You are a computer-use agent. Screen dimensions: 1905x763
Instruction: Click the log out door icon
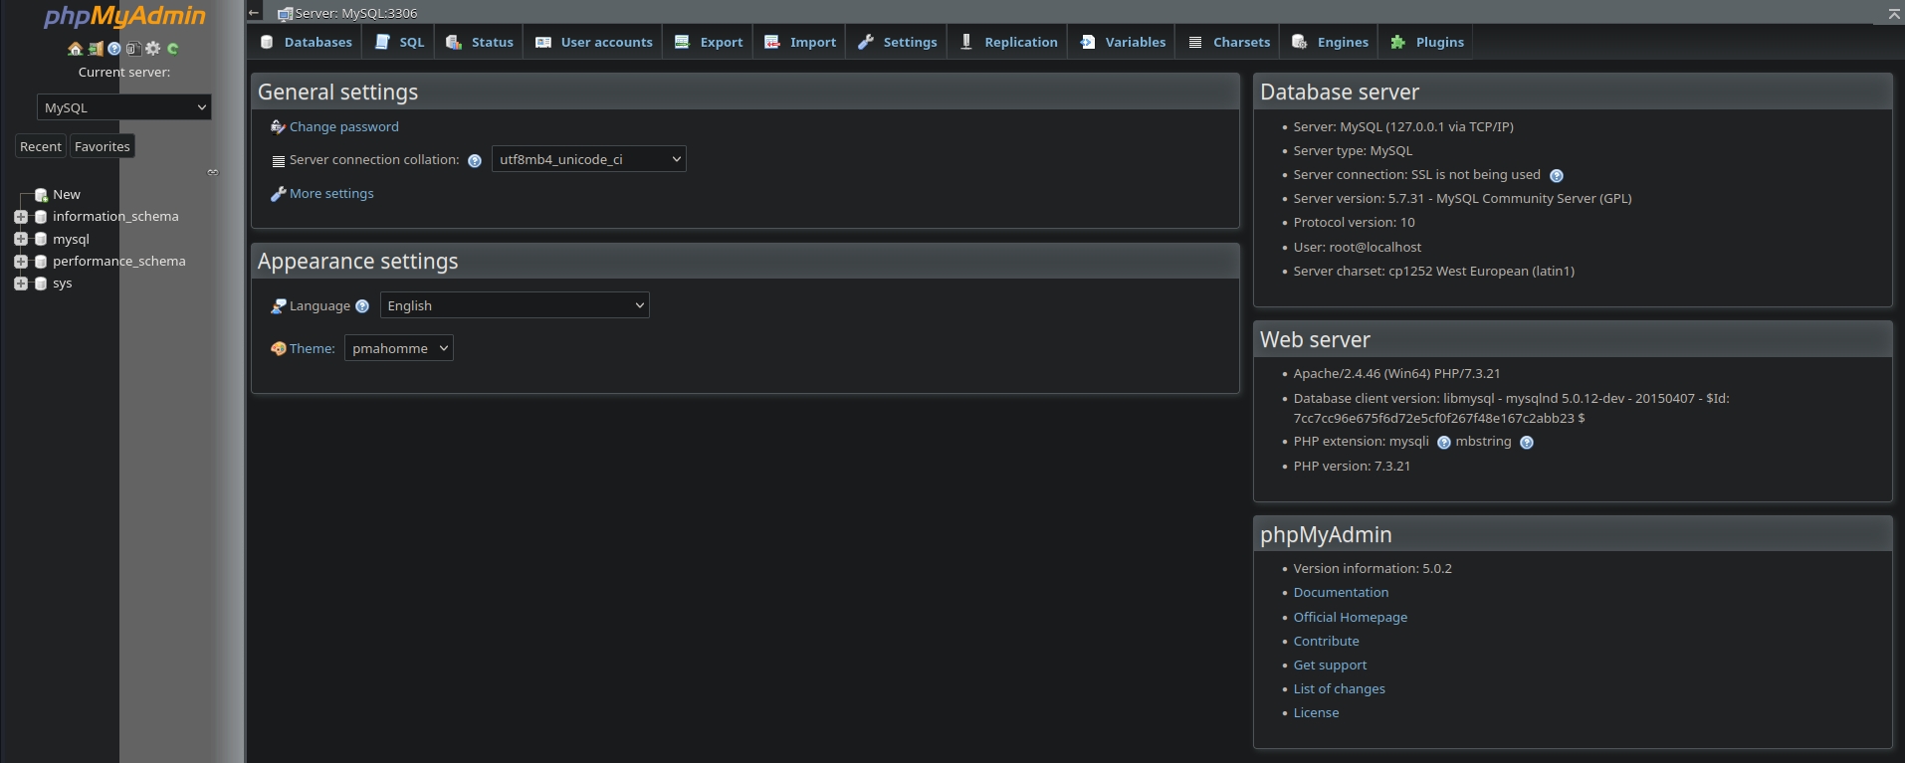click(96, 49)
